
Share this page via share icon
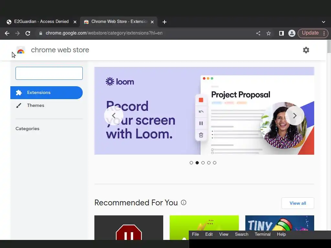pos(258,33)
